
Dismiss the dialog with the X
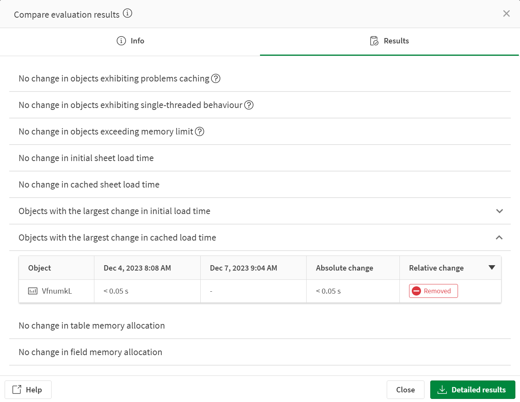tap(506, 13)
